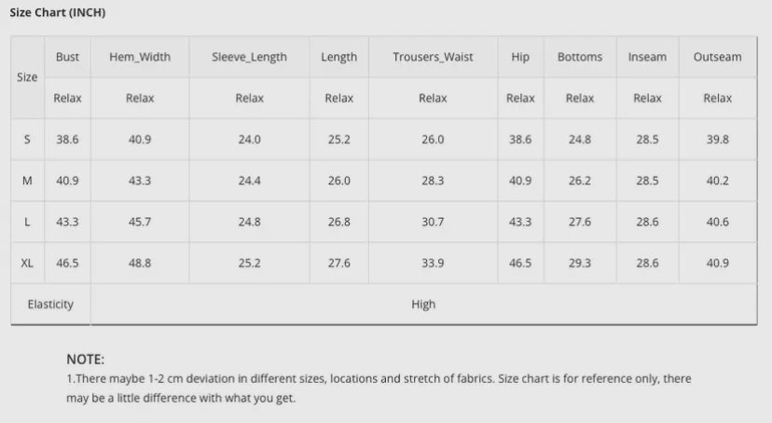Viewport: 772px width, 423px height.
Task: Select the 45.7 Hem_Width value for L
Action: pyautogui.click(x=140, y=222)
